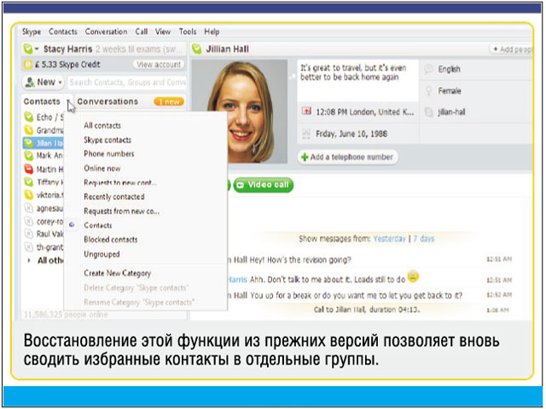The height and width of the screenshot is (409, 546).
Task: Click red do-not-disturb icon of Martin
Action: click(28, 169)
